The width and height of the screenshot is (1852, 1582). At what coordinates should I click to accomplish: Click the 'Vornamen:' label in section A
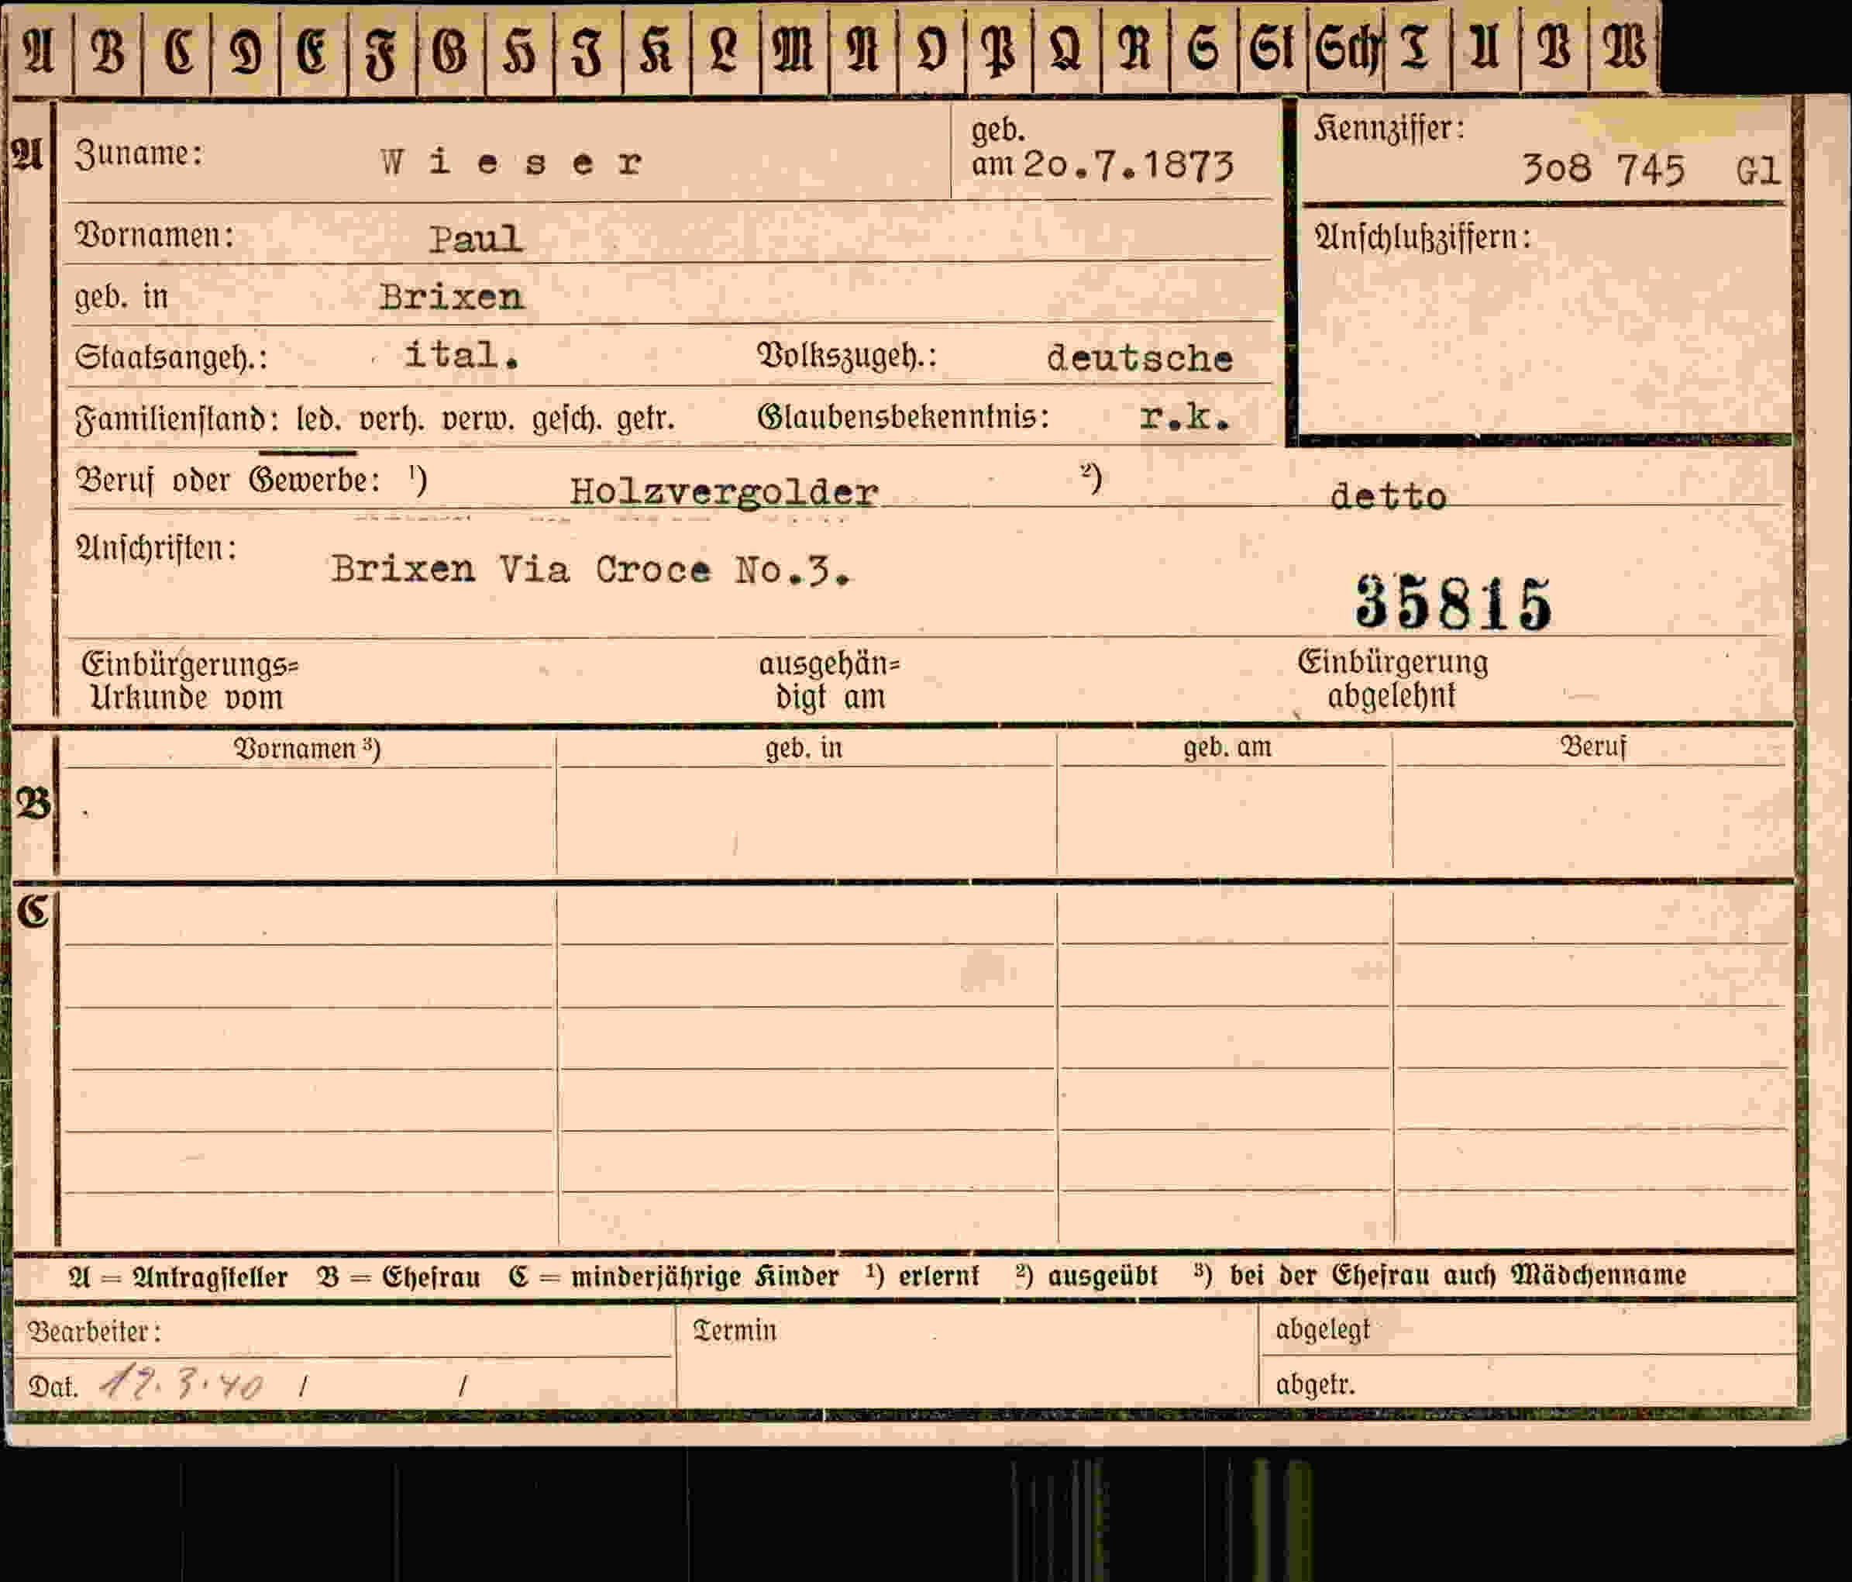point(155,235)
